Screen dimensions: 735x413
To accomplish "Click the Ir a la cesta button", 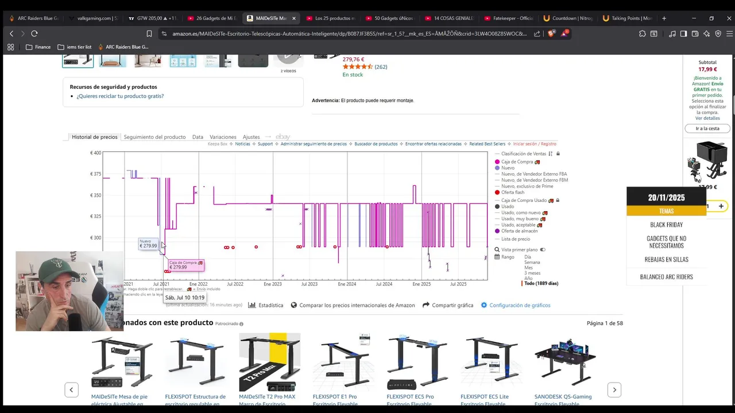I will [707, 128].
